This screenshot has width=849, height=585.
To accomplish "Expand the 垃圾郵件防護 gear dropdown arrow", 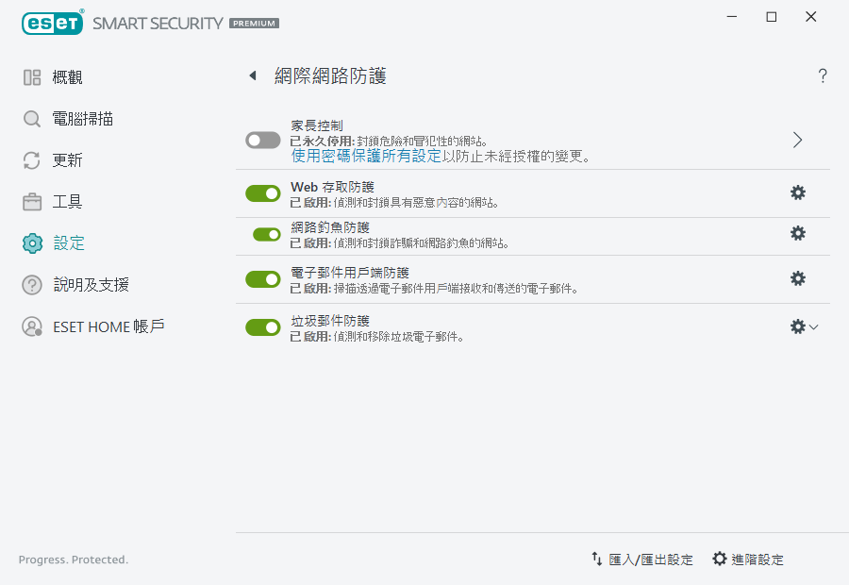I will tap(815, 327).
